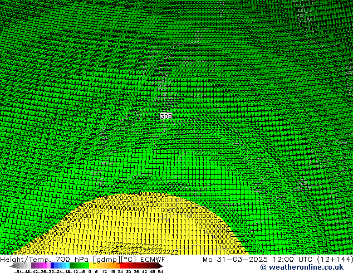Image resolution: width=353 pixels, height=273 pixels.
Task: Open the weatheronline.co.uk credit link
Action: tap(302, 267)
